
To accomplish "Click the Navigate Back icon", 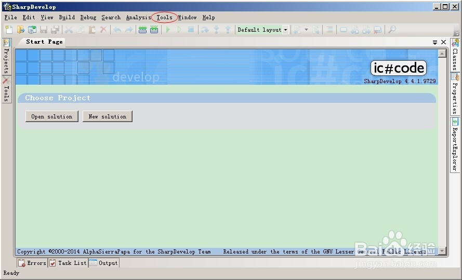I will tap(298, 30).
